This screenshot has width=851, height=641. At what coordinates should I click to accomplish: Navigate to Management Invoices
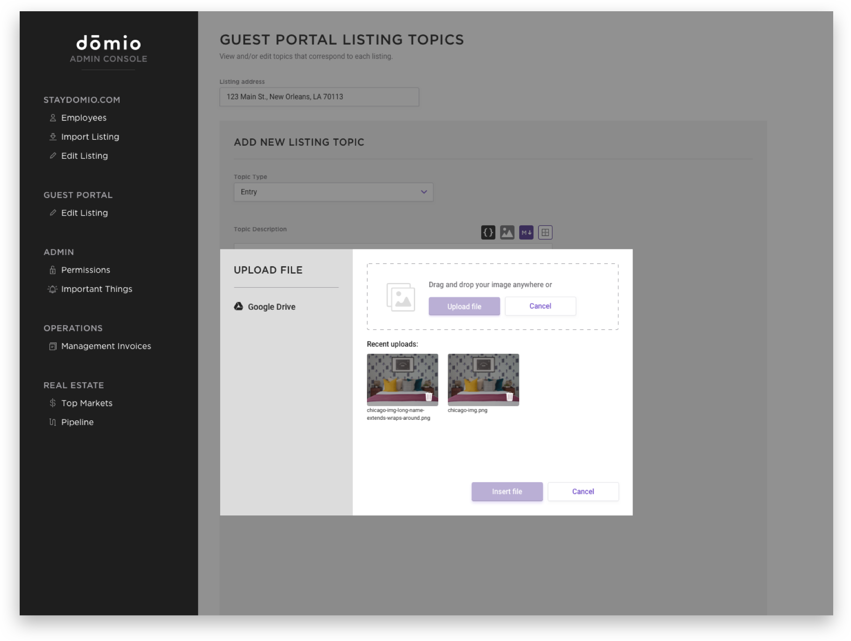pos(105,346)
